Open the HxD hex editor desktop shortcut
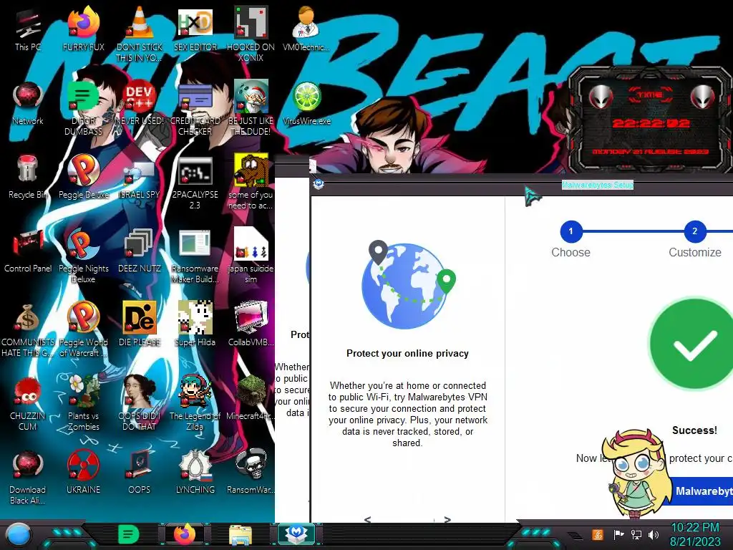 point(195,30)
